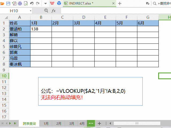This screenshot has height=128, width=171.
Task: Select column G header
Action: [148, 17]
